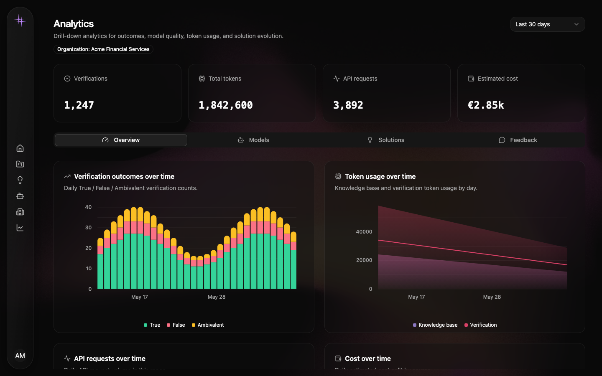Click the trend icon beside Verification outcomes
The width and height of the screenshot is (602, 376).
(x=67, y=176)
